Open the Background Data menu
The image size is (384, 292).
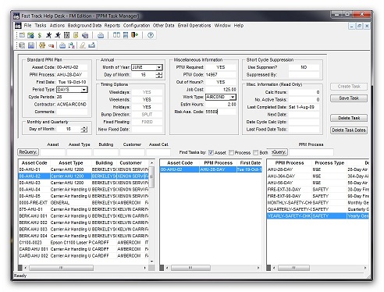(84, 26)
